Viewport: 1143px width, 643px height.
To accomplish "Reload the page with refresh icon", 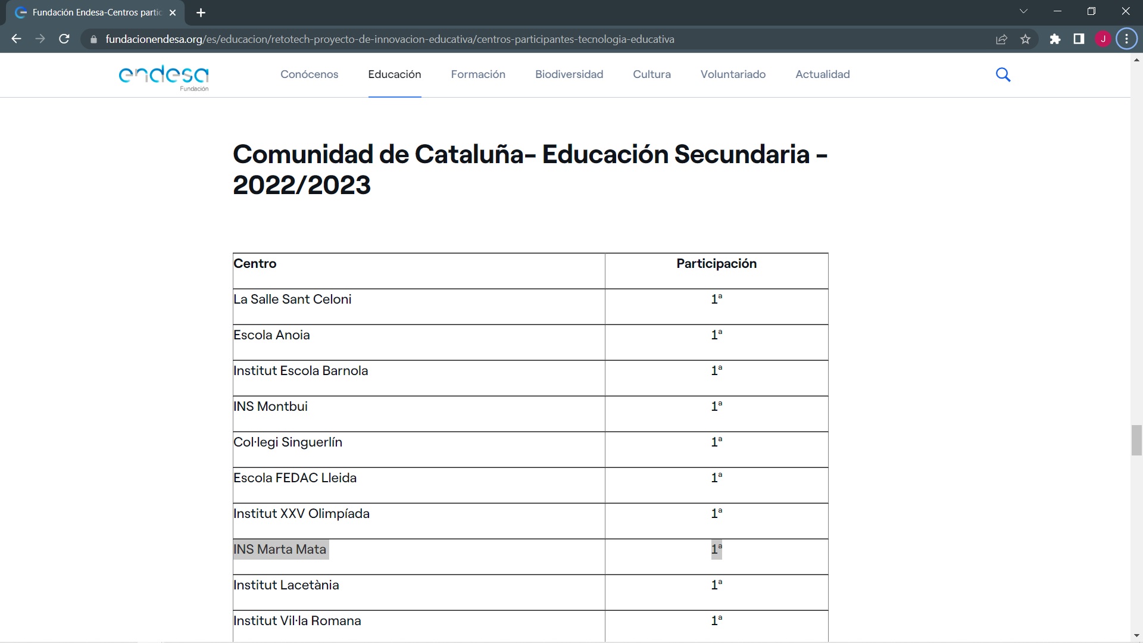I will click(x=64, y=39).
